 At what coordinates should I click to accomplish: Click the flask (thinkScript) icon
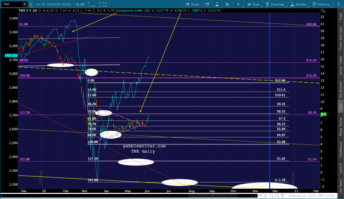tap(217, 4)
